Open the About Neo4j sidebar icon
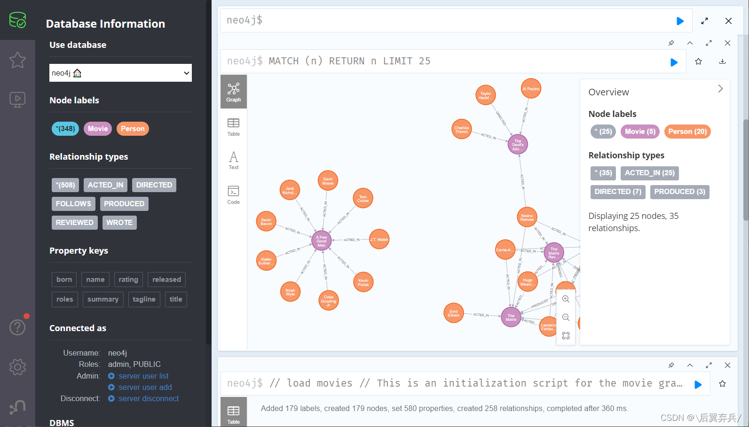The width and height of the screenshot is (749, 427). pos(17,407)
